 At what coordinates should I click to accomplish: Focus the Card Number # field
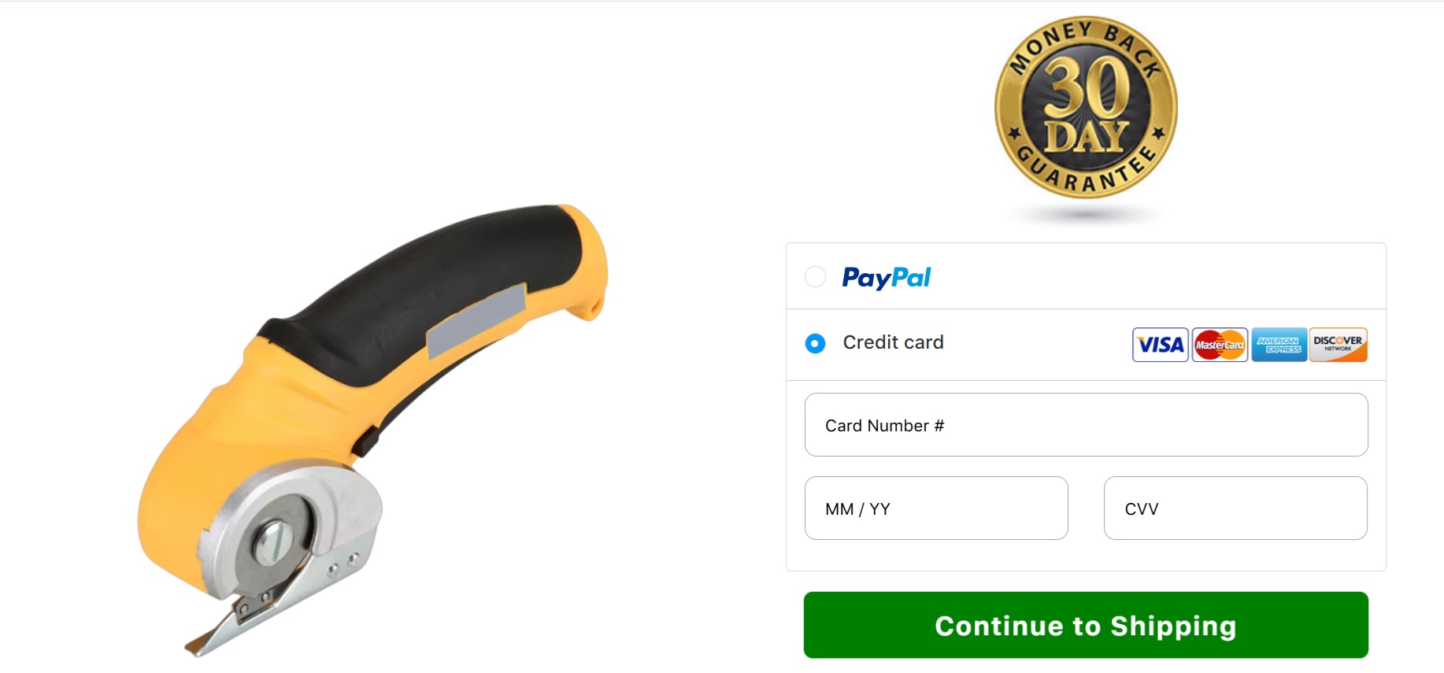1086,425
